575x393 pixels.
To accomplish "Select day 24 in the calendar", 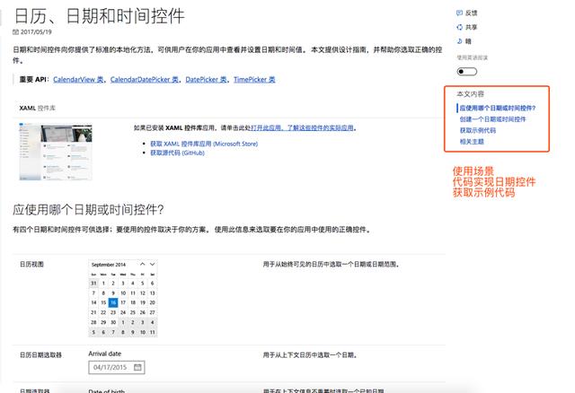I will pos(123,312).
